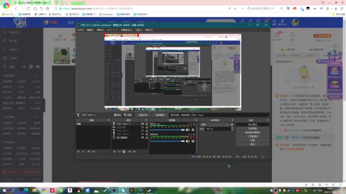Toggle visibility of fourth source row
This screenshot has width=346, height=194.
(x=143, y=134)
